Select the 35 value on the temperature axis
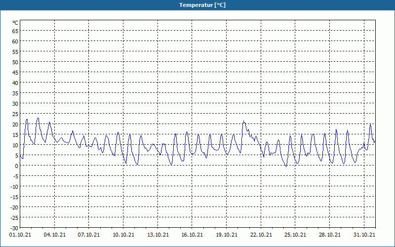Screen dimensions: 395x247 pyautogui.click(x=15, y=93)
